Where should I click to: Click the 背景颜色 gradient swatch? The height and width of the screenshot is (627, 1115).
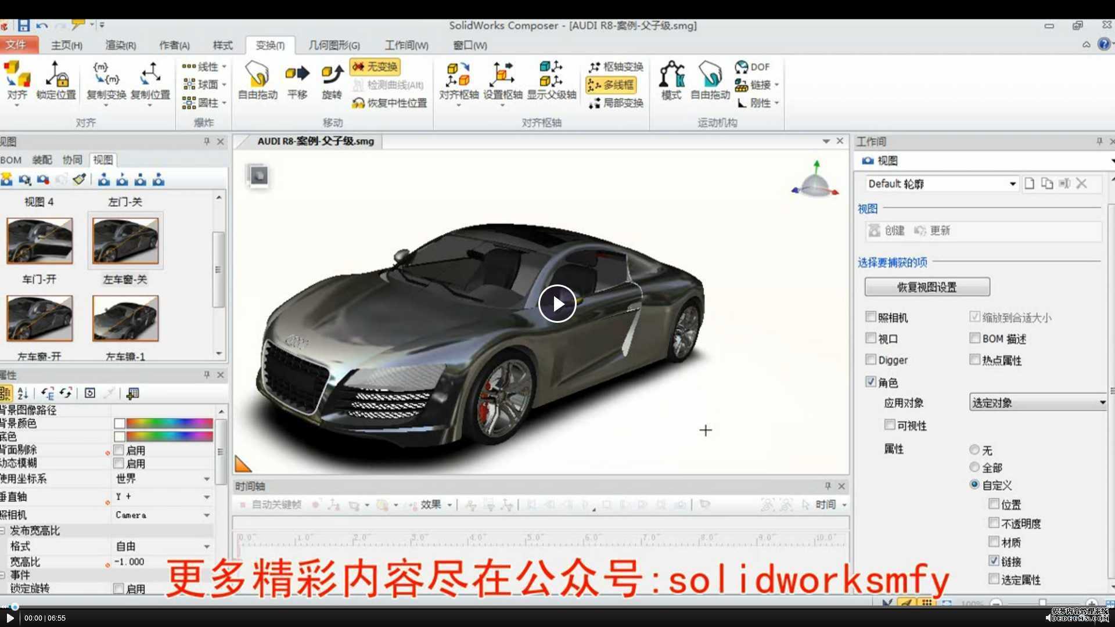click(169, 423)
